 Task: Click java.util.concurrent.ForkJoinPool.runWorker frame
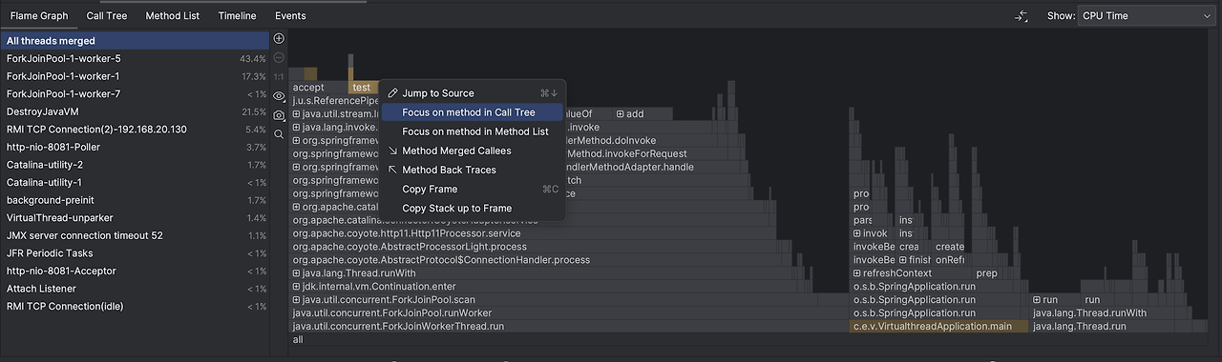click(569, 313)
